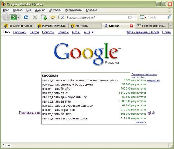The height and width of the screenshot is (149, 174).
Task: Open the Новости link
Action: click(48, 32)
